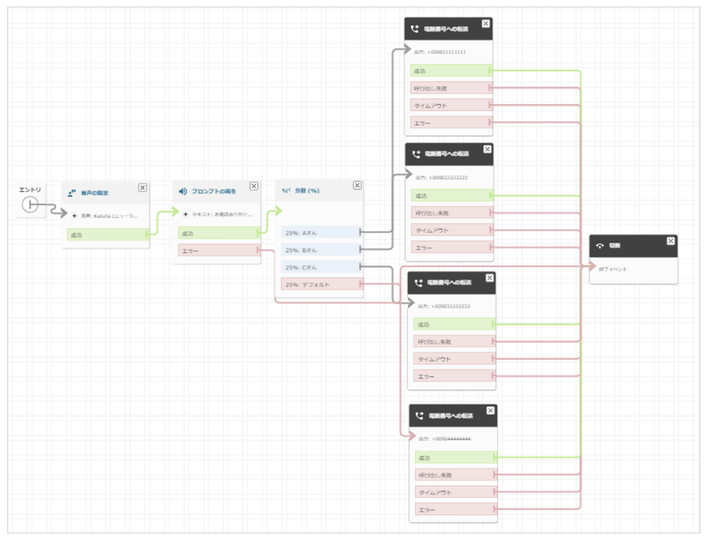The image size is (708, 540).
Task: Close transfer block for +009033333333
Action: coord(489,278)
